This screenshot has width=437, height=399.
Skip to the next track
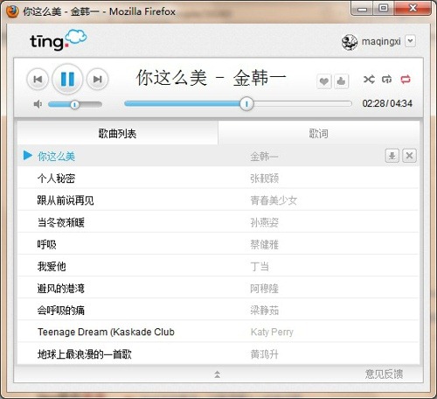coord(97,80)
